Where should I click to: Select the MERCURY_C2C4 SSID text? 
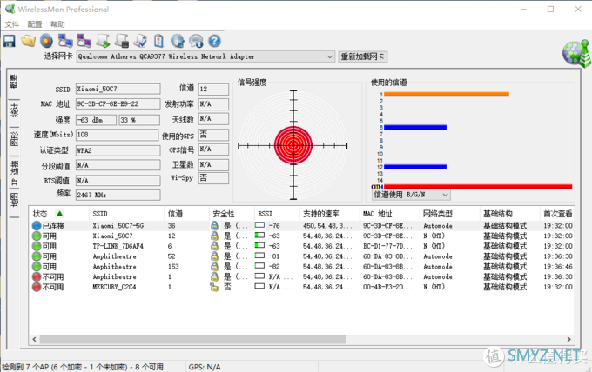tap(114, 287)
